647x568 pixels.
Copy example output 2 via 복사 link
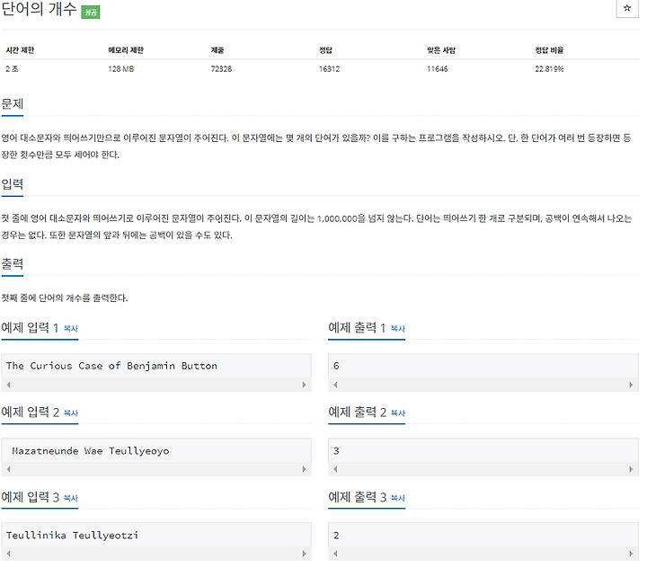pyautogui.click(x=398, y=413)
